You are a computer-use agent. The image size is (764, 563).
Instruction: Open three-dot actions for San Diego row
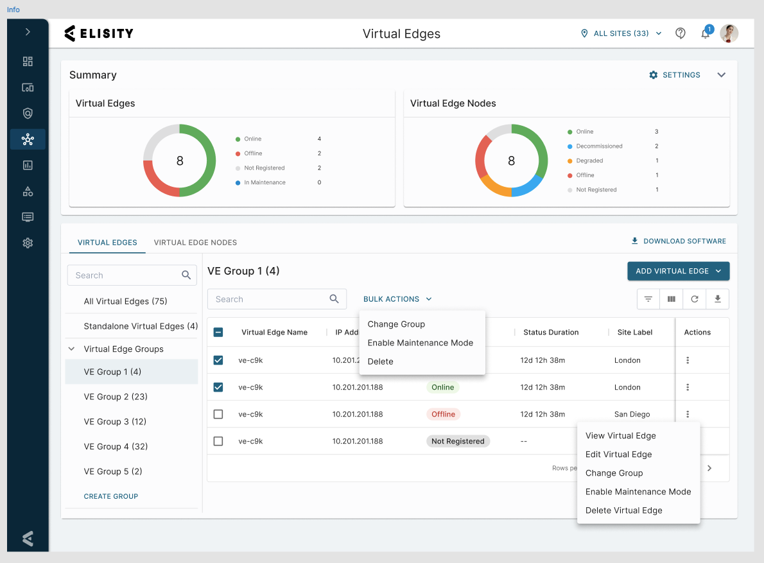coord(688,414)
